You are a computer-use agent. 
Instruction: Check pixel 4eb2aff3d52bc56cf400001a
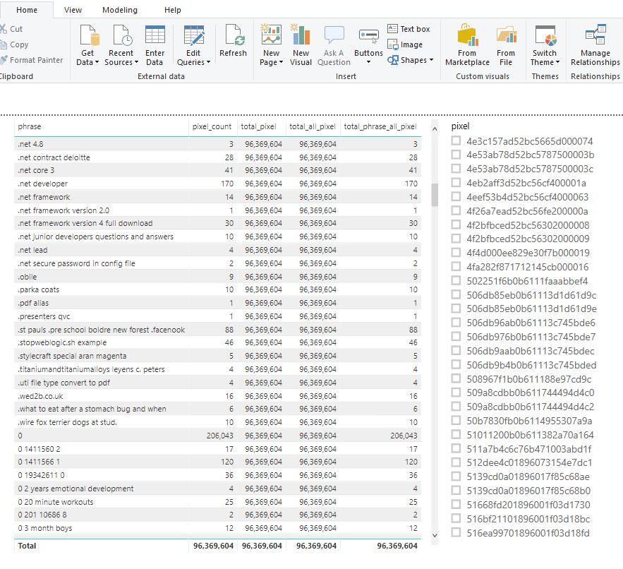456,183
